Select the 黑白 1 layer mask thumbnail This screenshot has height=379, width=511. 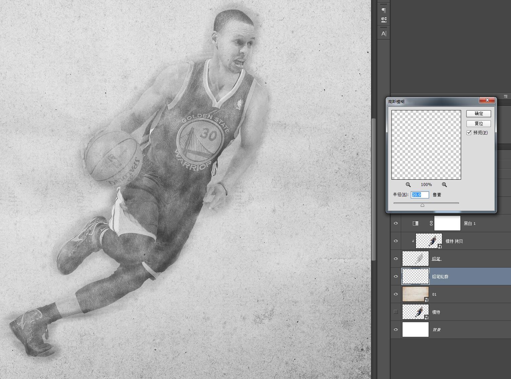pyautogui.click(x=447, y=223)
